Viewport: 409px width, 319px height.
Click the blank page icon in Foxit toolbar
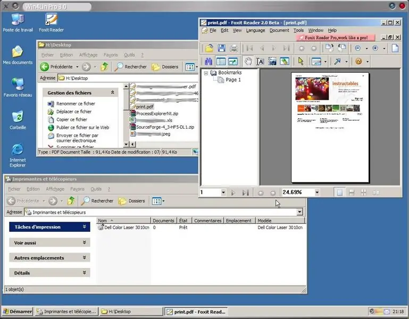395,48
